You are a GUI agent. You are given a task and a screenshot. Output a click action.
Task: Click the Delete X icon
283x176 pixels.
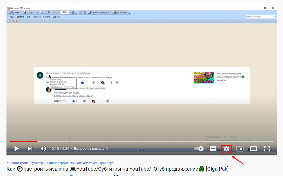coord(49,12)
